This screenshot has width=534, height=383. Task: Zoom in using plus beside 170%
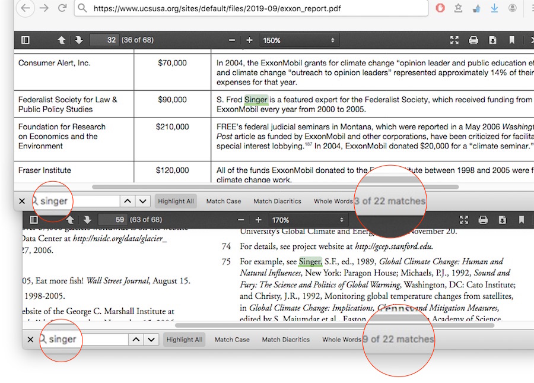click(x=258, y=220)
